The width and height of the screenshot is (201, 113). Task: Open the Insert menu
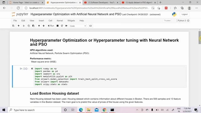pyautogui.click(x=41, y=21)
